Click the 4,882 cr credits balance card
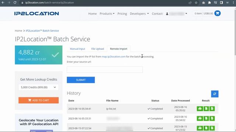Viewport: 236px width, 132px height. (38, 55)
